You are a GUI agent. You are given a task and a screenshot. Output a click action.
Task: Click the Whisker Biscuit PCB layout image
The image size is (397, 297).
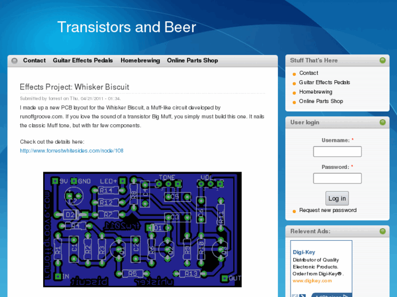pos(143,229)
